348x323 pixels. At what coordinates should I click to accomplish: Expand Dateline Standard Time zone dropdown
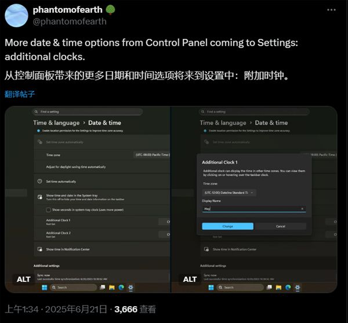[x=229, y=193]
